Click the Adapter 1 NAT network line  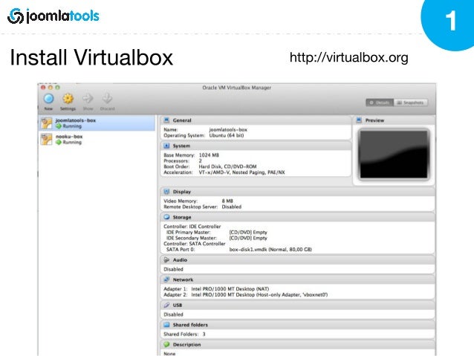[216, 289]
